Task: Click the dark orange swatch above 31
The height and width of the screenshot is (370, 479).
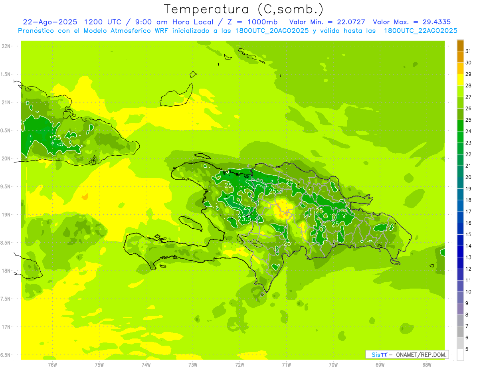Action: pos(460,46)
